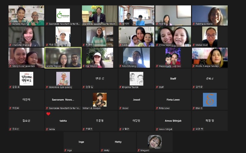The height and width of the screenshot is (153, 246).
Task: Select Efrina Sepang's video tile
Action: (x=173, y=37)
